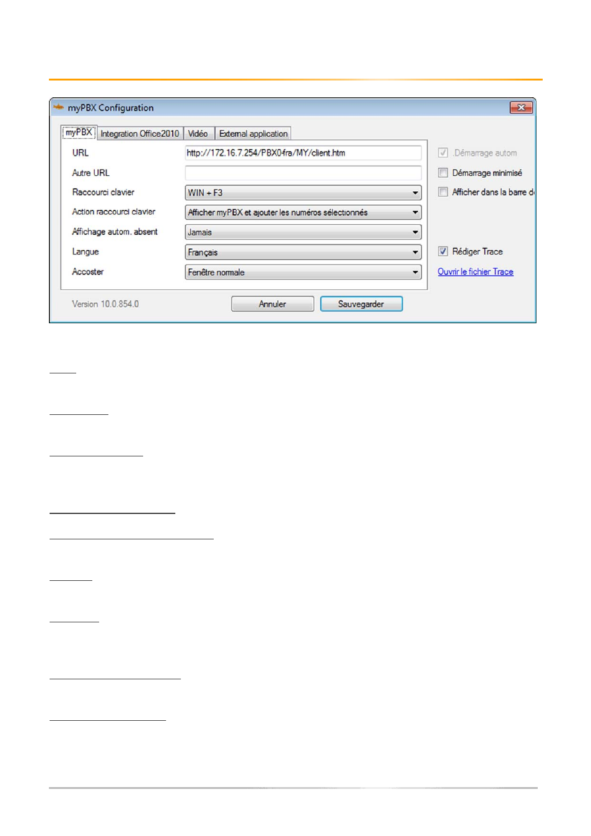591x836 pixels.
Task: Click the Version 10.0.854.0 text
Action: [105, 304]
